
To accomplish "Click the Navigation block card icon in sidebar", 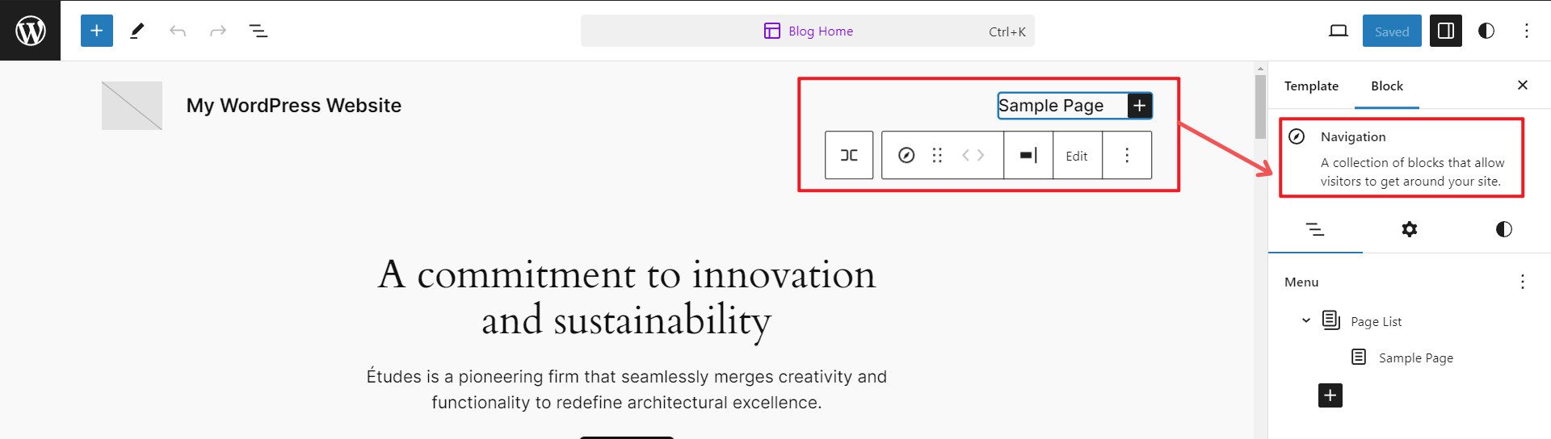I will coord(1297,136).
